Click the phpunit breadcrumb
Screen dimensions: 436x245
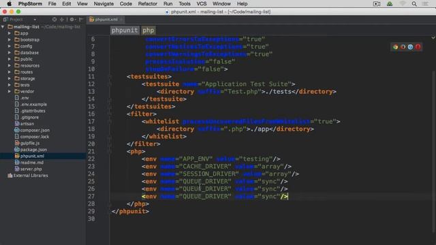125,30
